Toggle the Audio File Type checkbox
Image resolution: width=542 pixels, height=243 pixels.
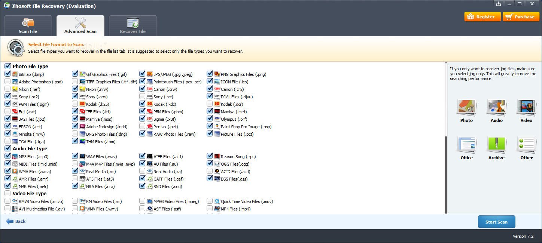click(7, 148)
